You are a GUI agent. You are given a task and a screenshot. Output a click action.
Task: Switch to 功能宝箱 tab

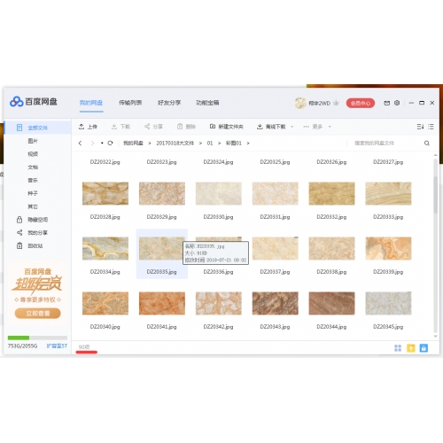(x=207, y=103)
